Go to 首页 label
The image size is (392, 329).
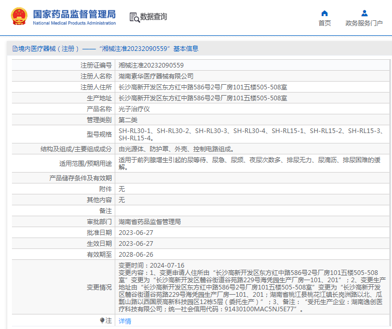(x=325, y=23)
